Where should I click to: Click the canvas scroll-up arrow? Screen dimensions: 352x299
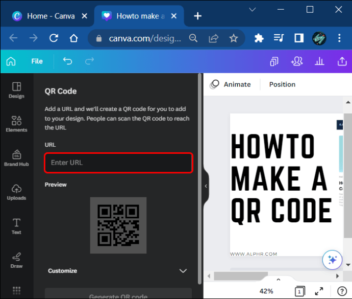point(348,102)
